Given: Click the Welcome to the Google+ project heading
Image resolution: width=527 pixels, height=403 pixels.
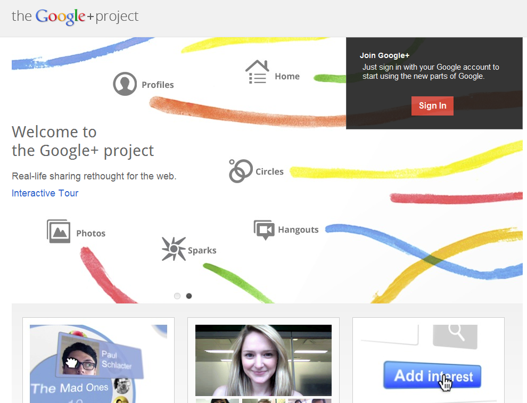Looking at the screenshot, I should [x=83, y=141].
